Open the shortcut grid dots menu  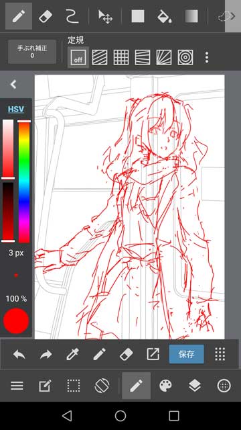tap(220, 354)
